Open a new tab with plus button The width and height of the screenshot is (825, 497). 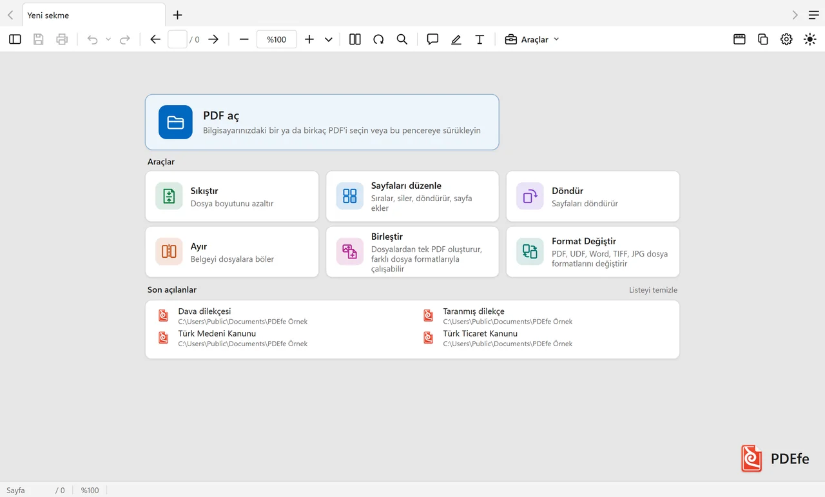point(178,15)
